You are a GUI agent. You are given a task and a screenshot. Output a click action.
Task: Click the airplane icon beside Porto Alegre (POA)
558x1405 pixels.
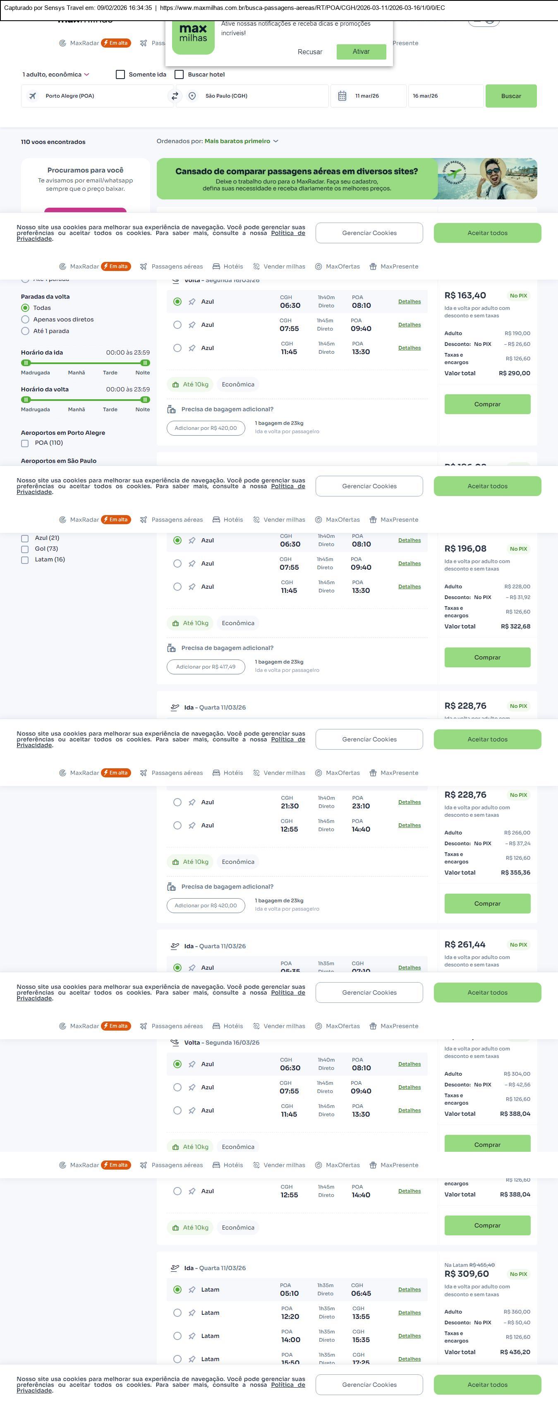(33, 96)
